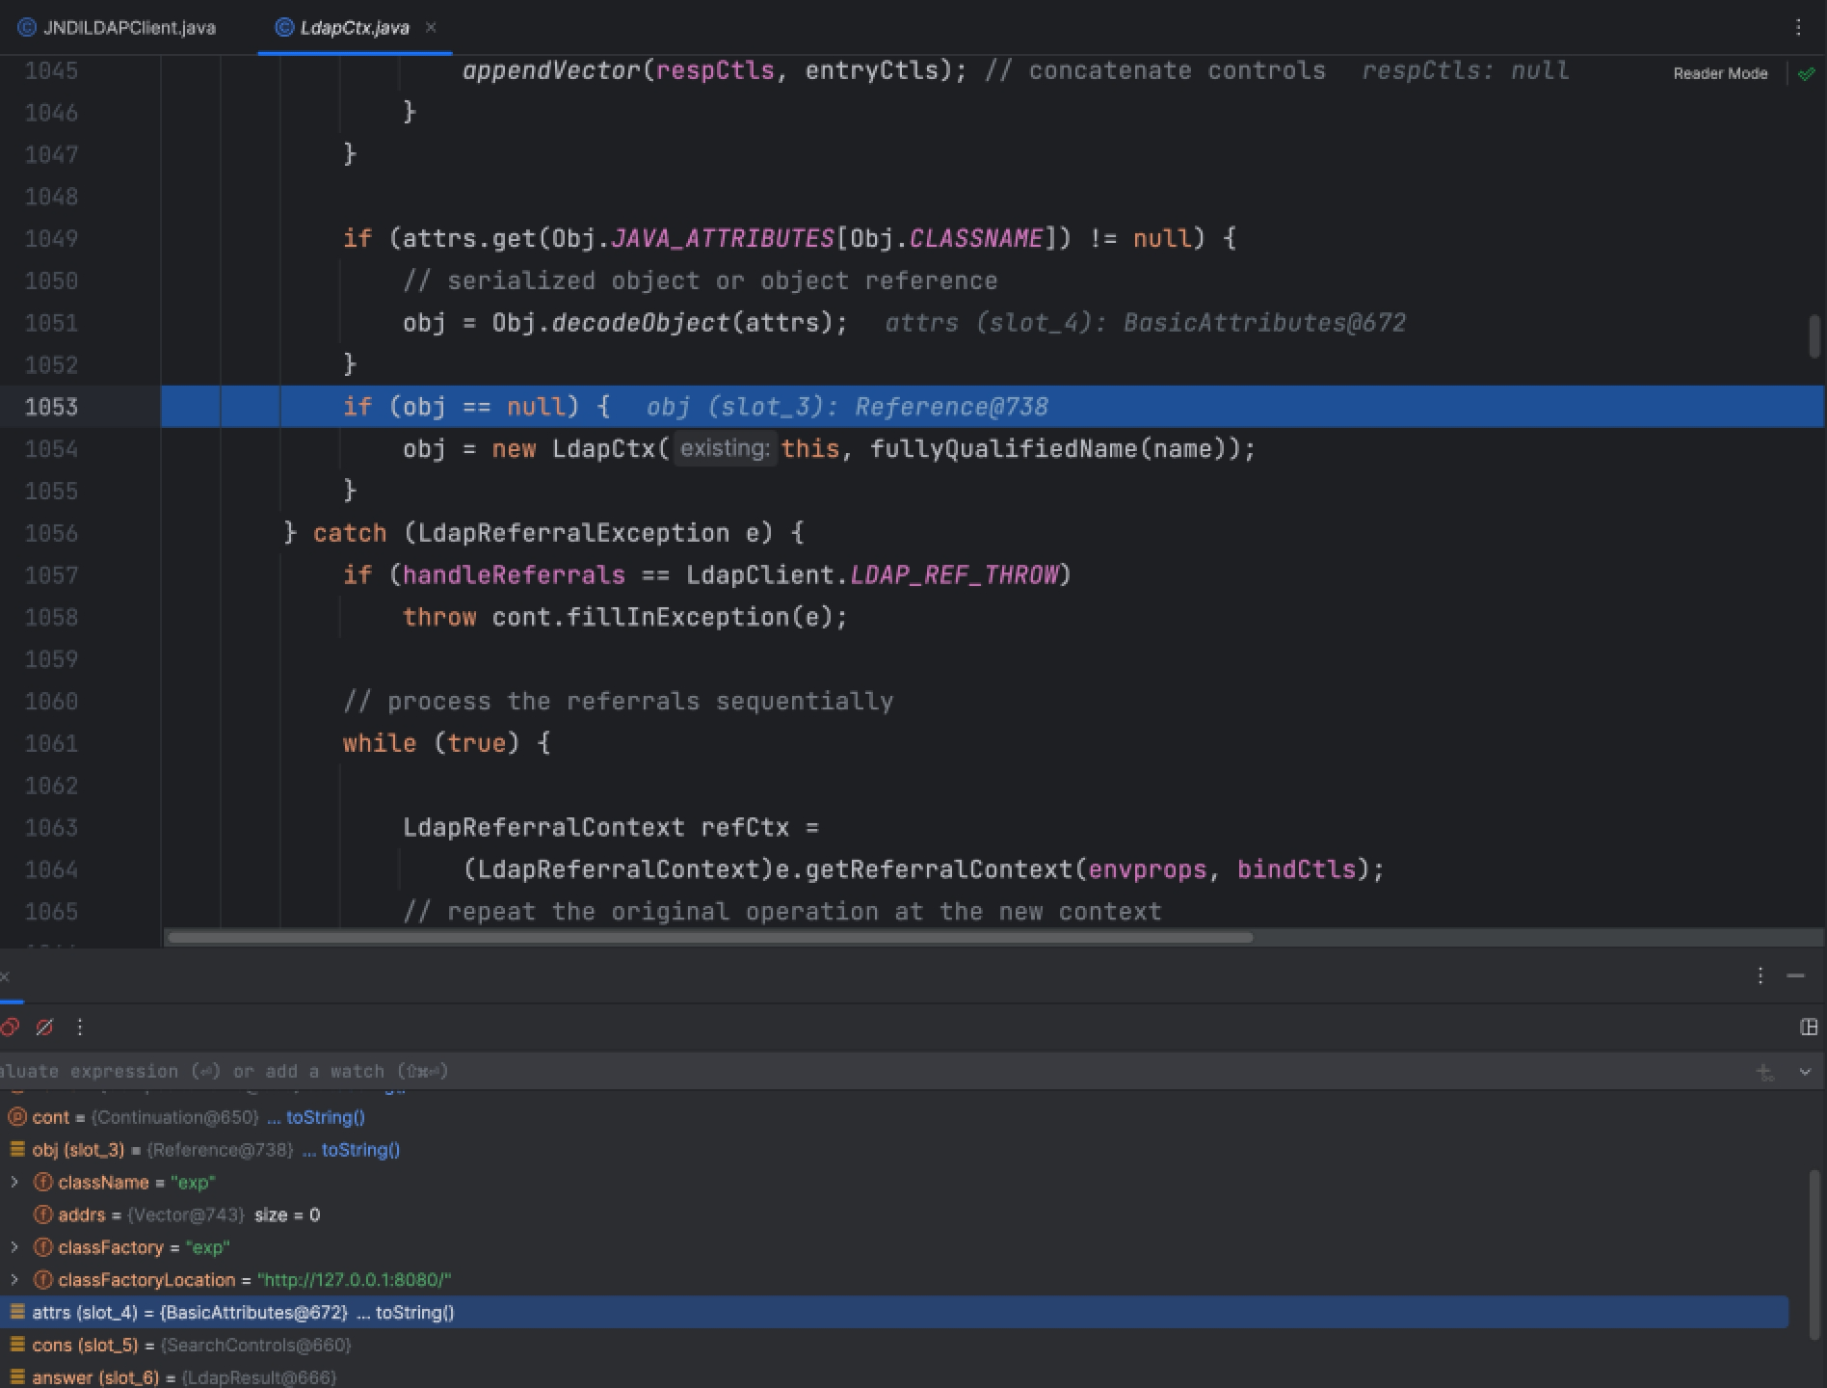The width and height of the screenshot is (1827, 1388).
Task: Click the 'respCtls: null' inline hint
Action: pos(1465,70)
